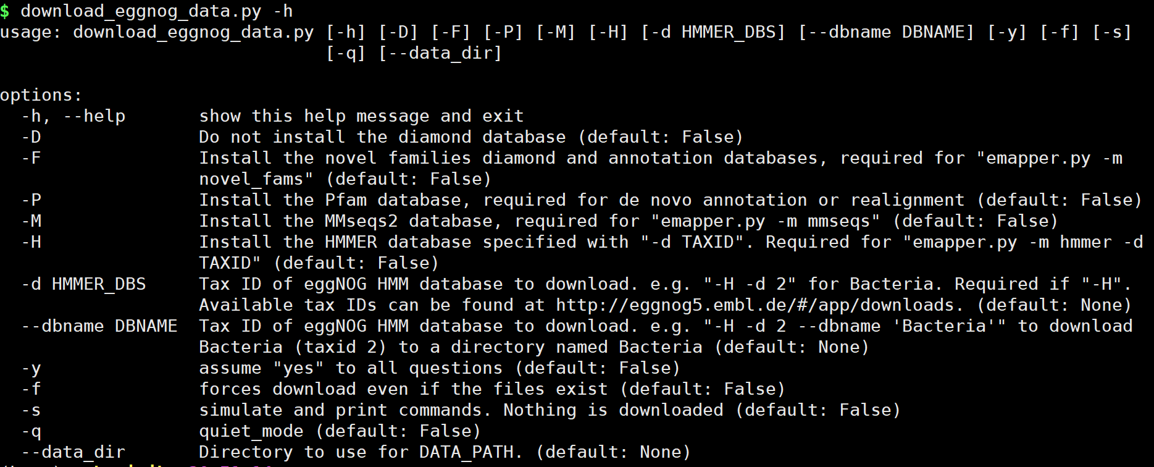Image resolution: width=1154 pixels, height=467 pixels.
Task: Select the -D flag in the options list
Action: tap(31, 137)
